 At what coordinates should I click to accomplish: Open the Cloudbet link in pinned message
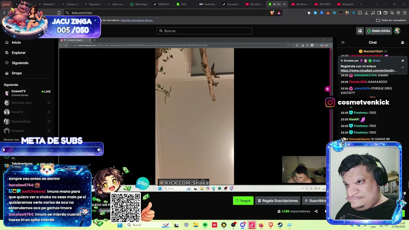tap(368, 71)
